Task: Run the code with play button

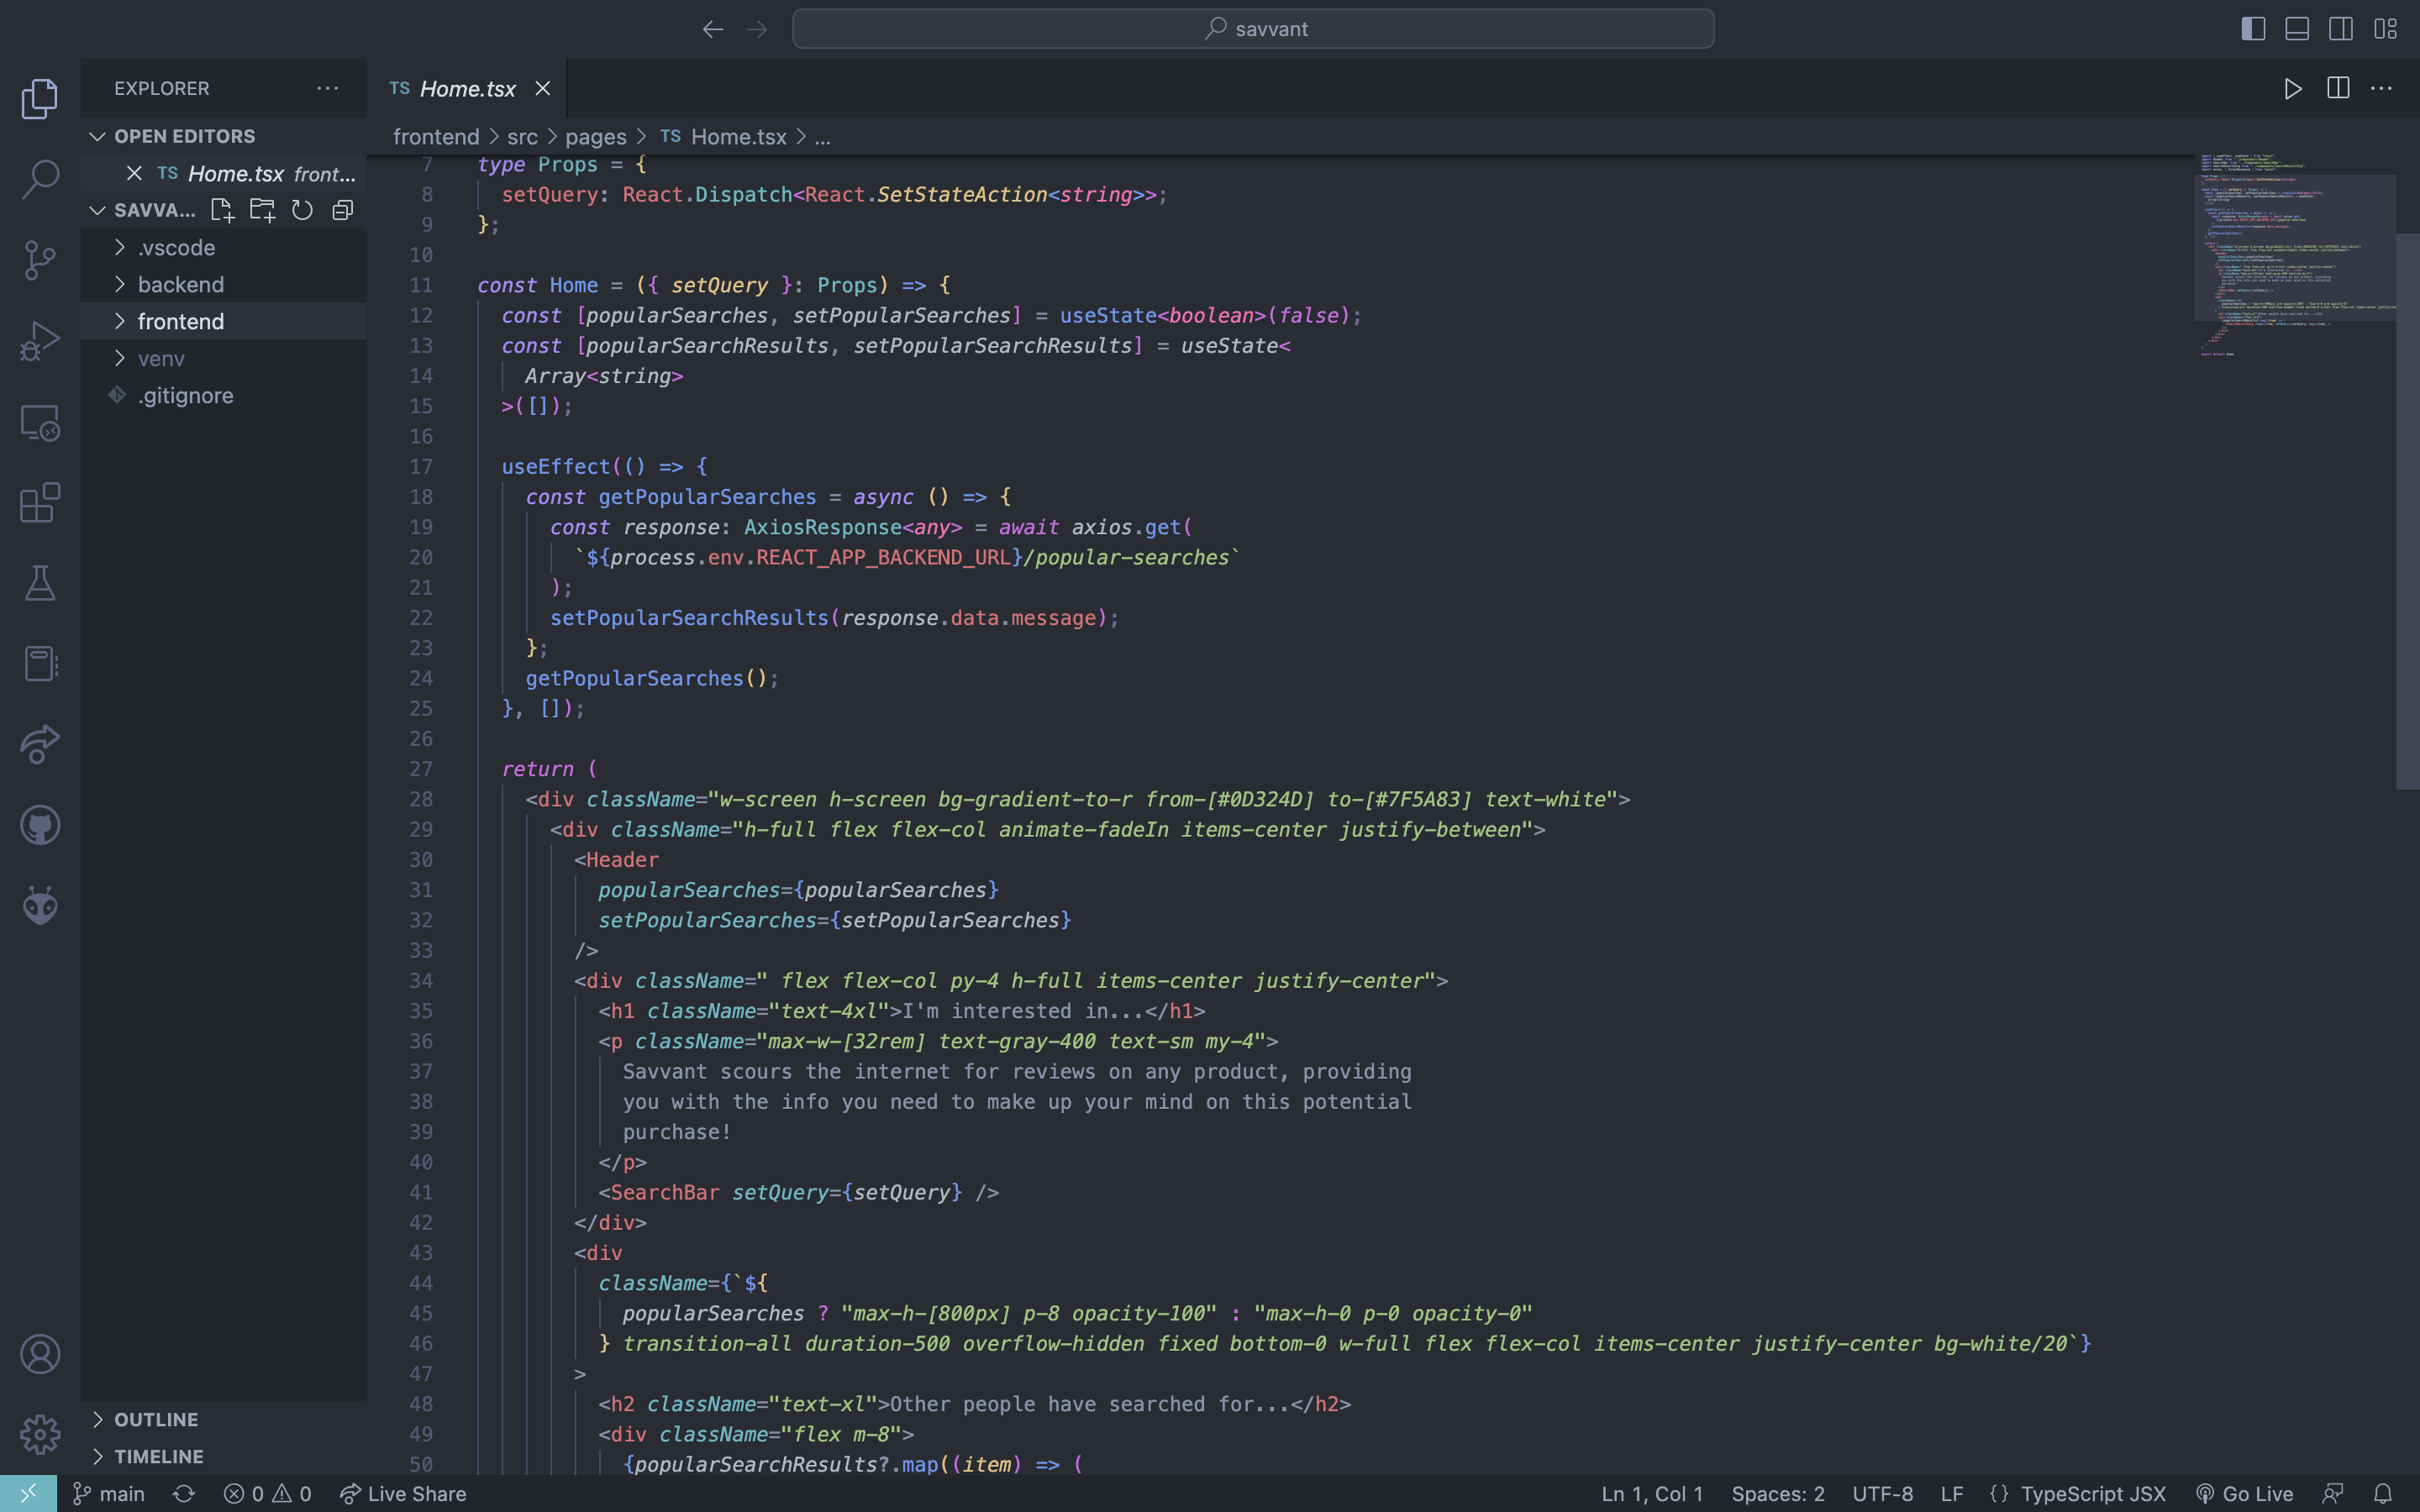Action: 2292,89
